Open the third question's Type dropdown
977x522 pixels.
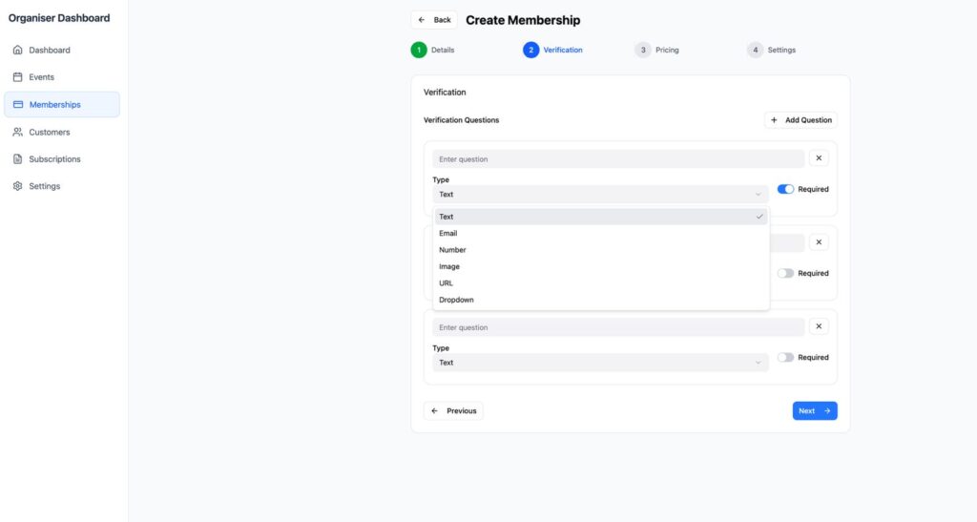pyautogui.click(x=600, y=363)
